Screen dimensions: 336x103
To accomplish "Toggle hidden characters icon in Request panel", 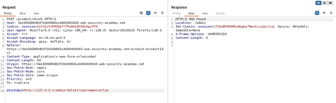I will click(141, 13).
